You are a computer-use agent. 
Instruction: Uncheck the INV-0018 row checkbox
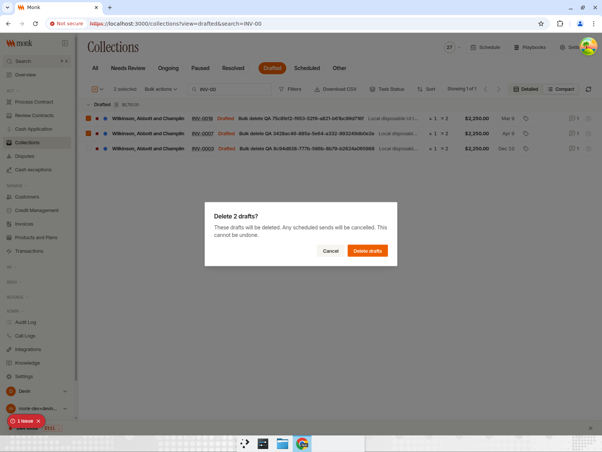click(x=88, y=118)
